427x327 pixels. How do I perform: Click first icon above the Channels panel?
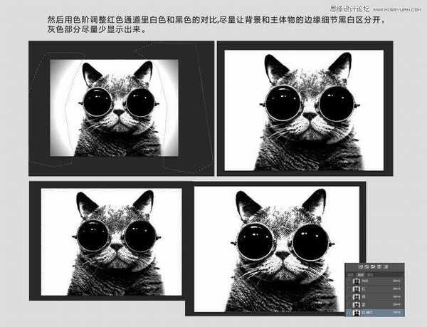(x=361, y=266)
